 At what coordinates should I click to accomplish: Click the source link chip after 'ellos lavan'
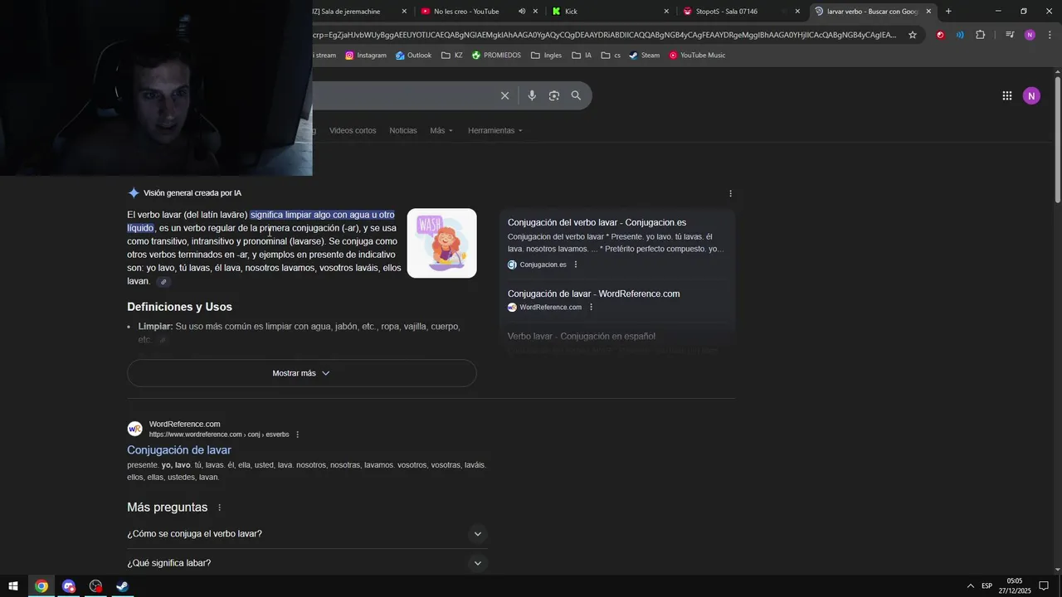pyautogui.click(x=163, y=282)
